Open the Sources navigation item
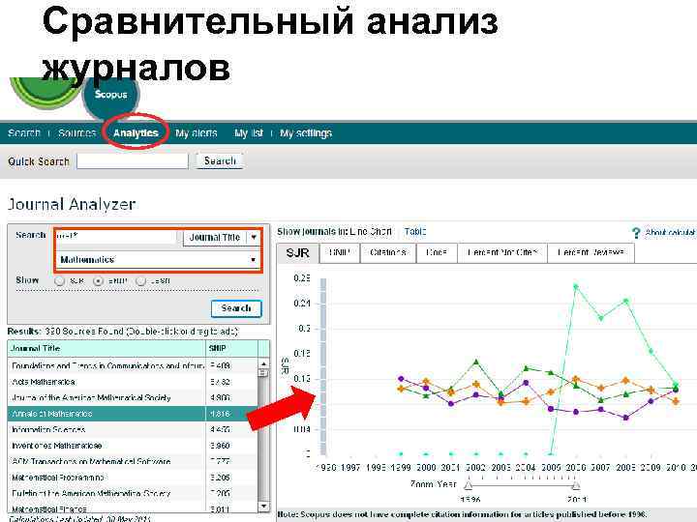Screen dimensions: 697x522 coord(76,133)
